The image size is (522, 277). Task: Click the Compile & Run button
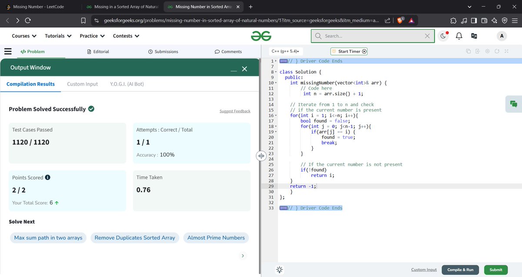click(x=460, y=270)
